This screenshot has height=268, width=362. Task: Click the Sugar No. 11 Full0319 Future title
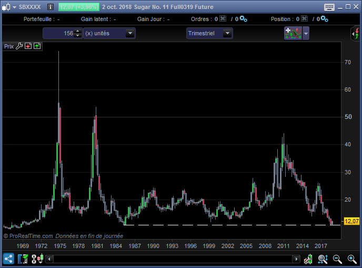click(x=174, y=7)
